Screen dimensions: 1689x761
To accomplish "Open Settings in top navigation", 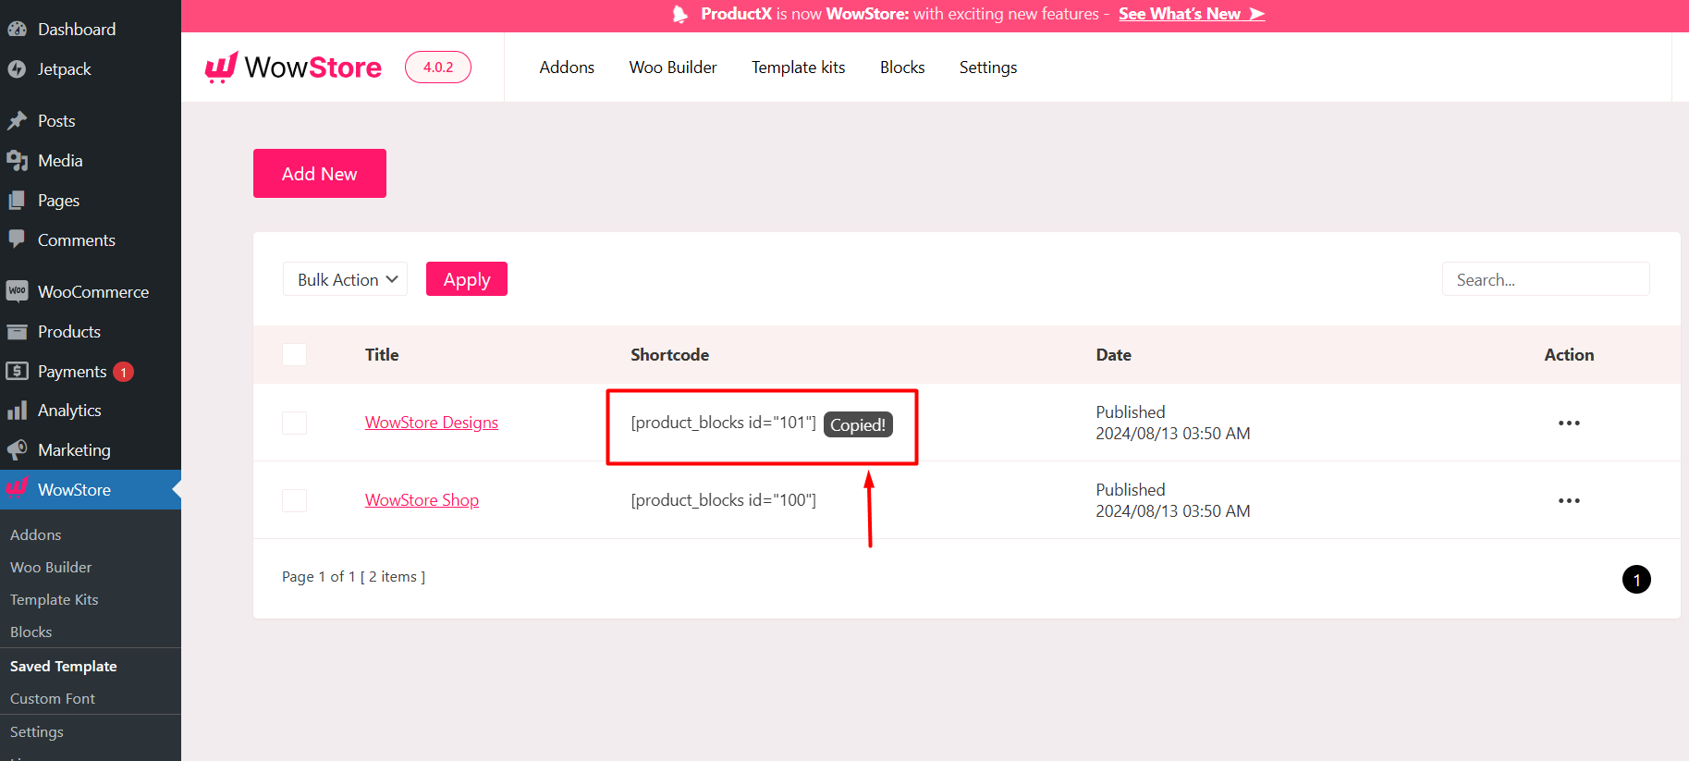I will click(987, 68).
